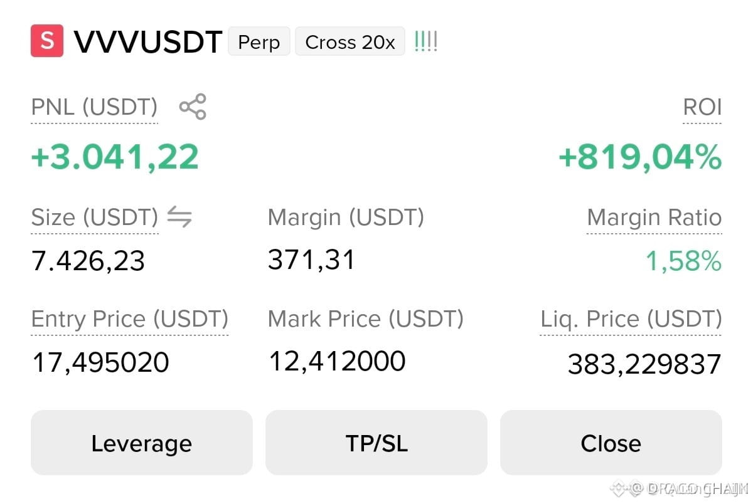The height and width of the screenshot is (504, 753).
Task: Click the Size (USDT) label
Action: point(95,218)
